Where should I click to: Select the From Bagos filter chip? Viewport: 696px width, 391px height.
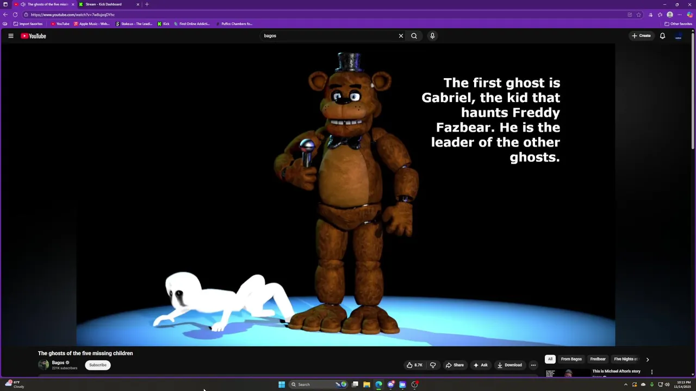point(571,359)
